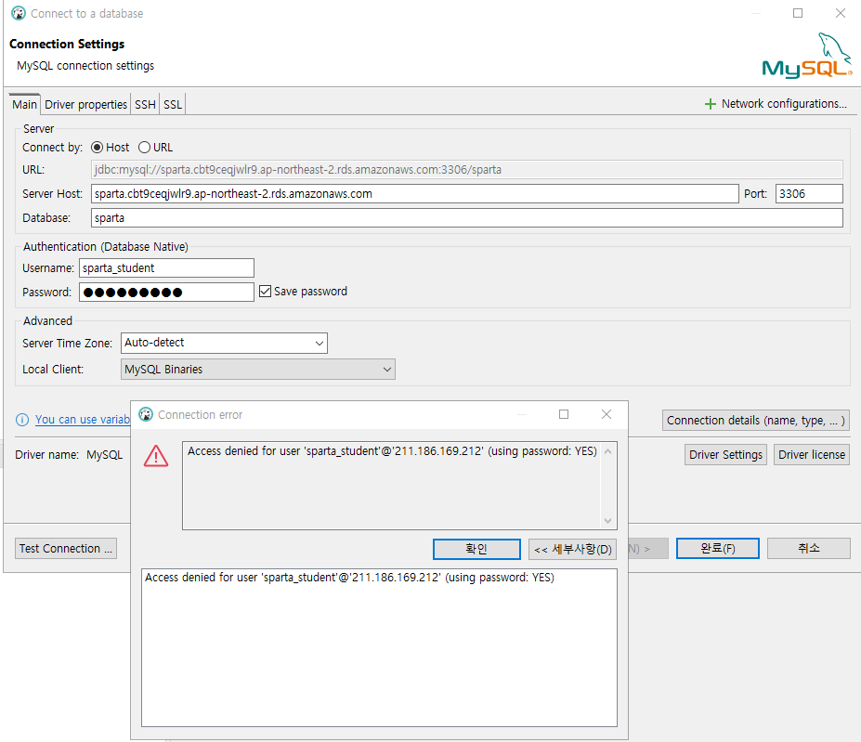
Task: Toggle the Save password checkbox
Action: click(266, 291)
